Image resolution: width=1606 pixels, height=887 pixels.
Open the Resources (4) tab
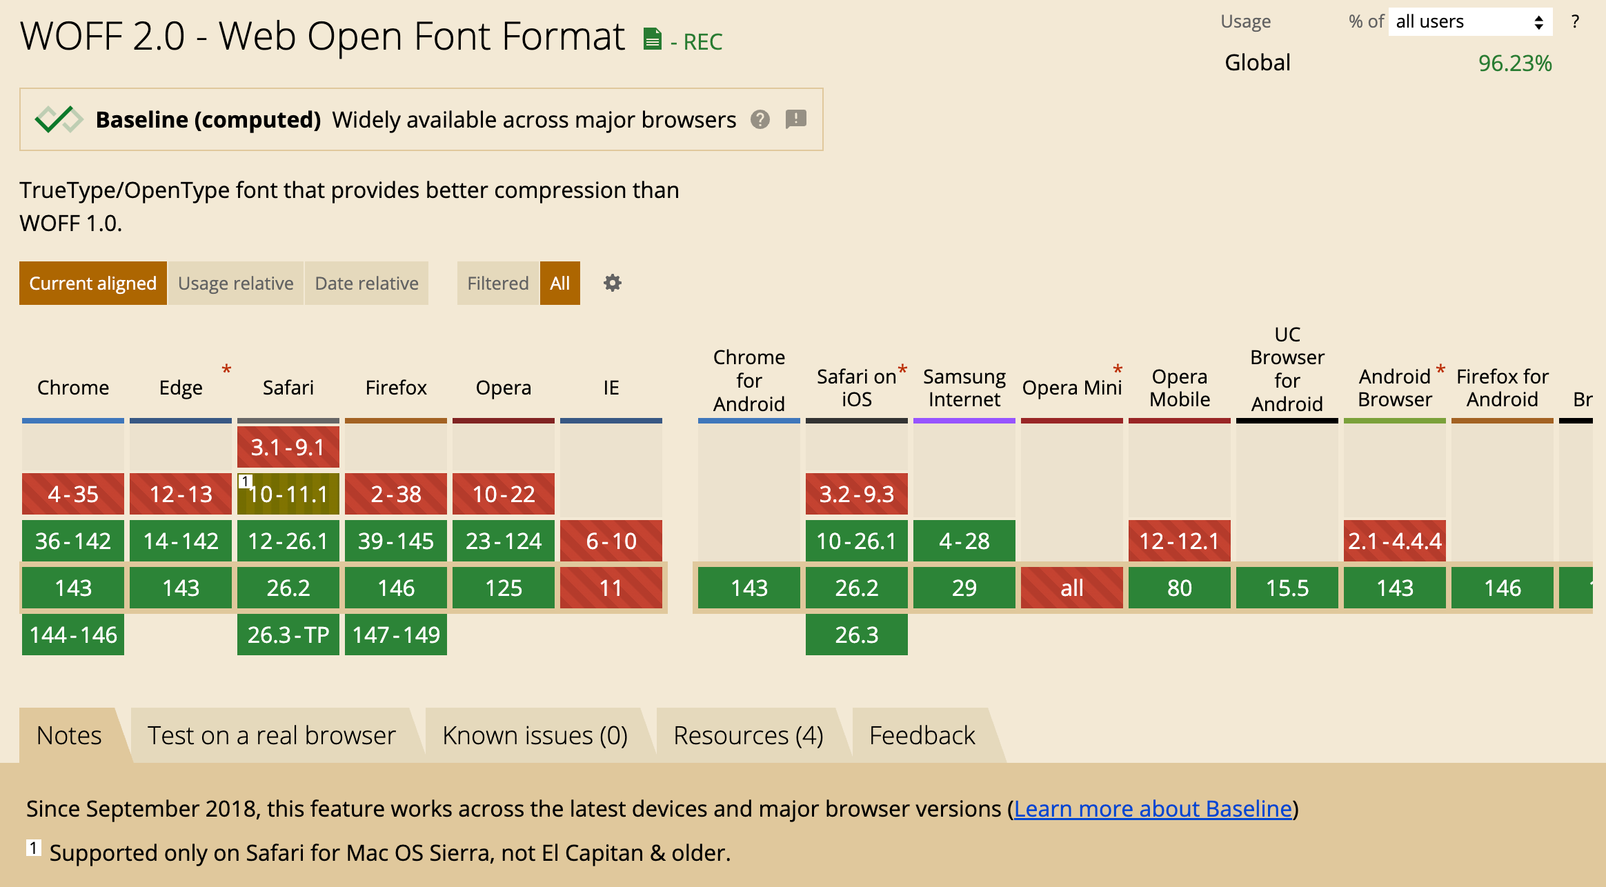(749, 735)
